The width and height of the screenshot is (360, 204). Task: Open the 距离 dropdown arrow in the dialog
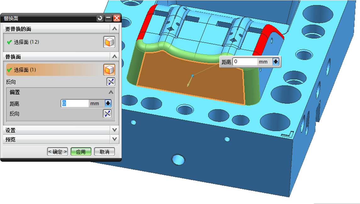[x=108, y=103]
